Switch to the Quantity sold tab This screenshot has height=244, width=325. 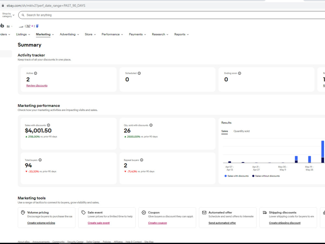pyautogui.click(x=241, y=131)
